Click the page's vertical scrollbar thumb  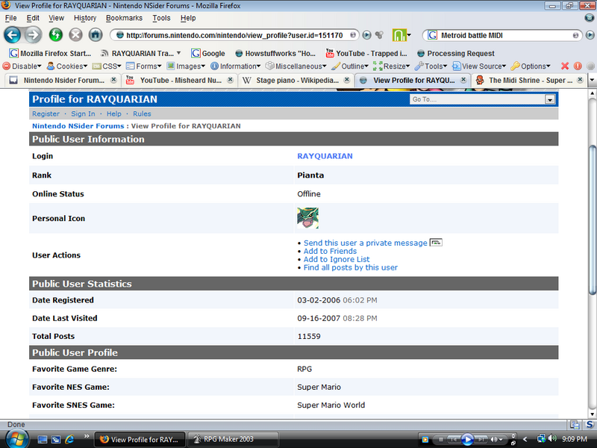click(593, 220)
